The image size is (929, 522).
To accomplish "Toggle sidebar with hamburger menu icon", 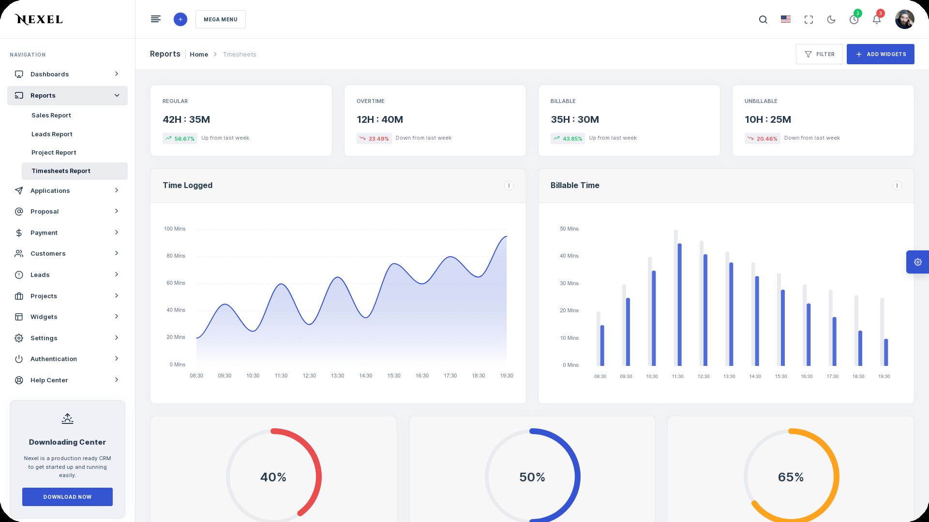I will [156, 19].
